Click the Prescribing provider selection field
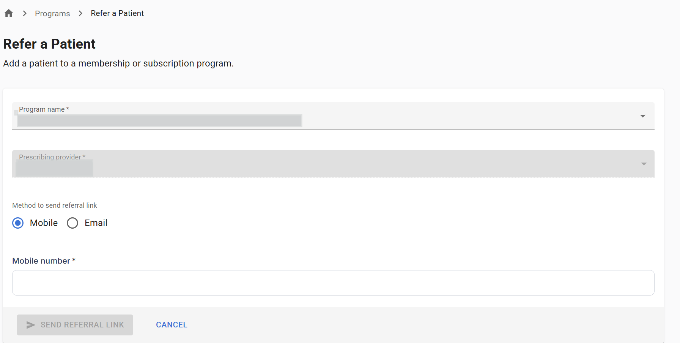 333,164
